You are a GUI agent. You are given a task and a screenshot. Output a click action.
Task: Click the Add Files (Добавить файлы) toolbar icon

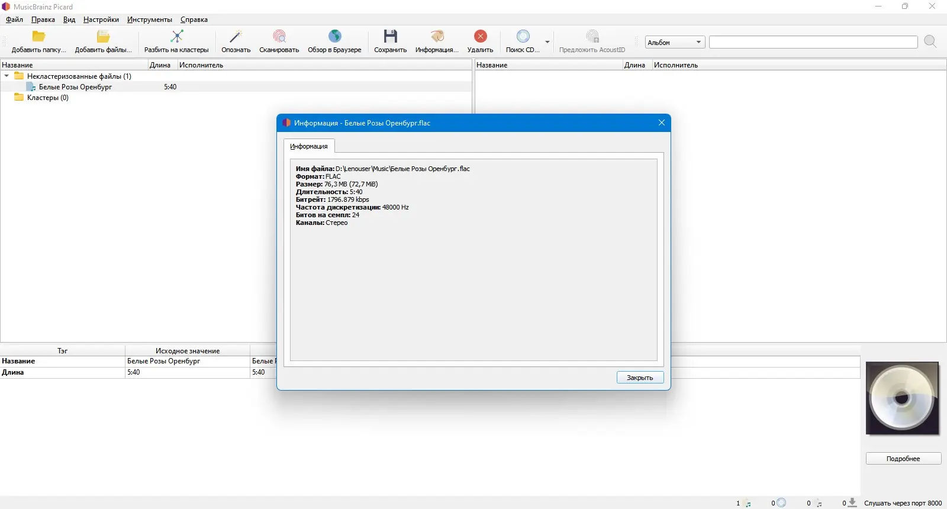[103, 37]
